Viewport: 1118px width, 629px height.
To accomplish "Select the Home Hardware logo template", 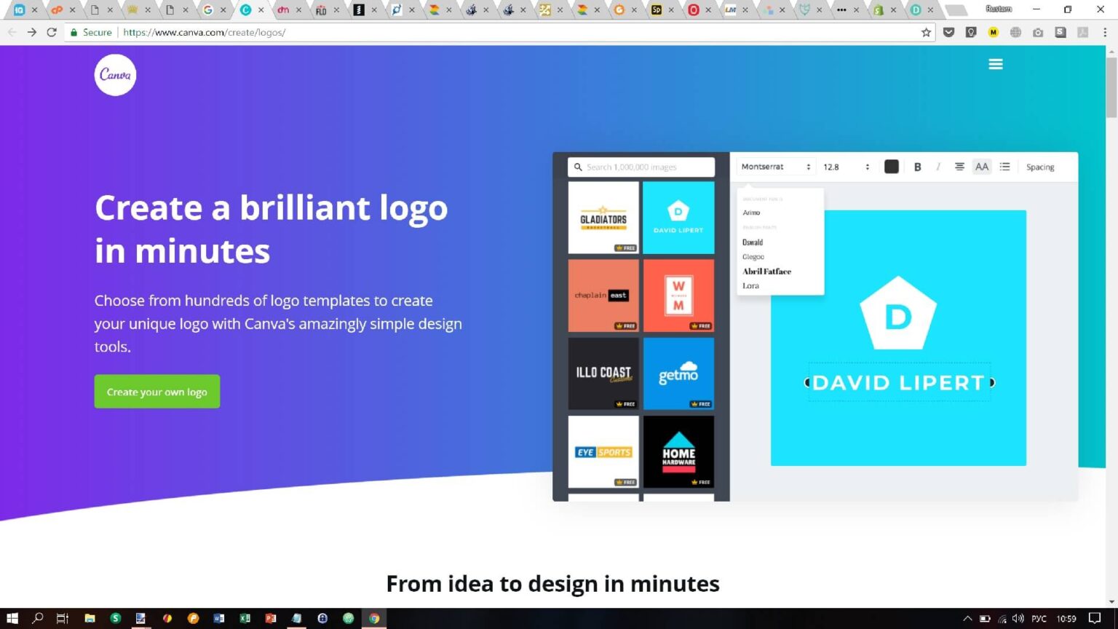I will 678,451.
